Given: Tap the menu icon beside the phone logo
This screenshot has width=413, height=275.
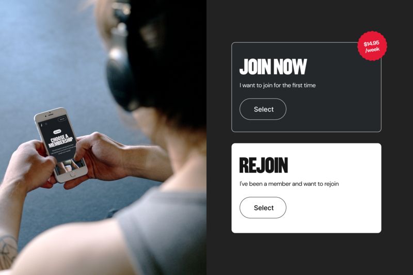Looking at the screenshot, I should coord(45,124).
